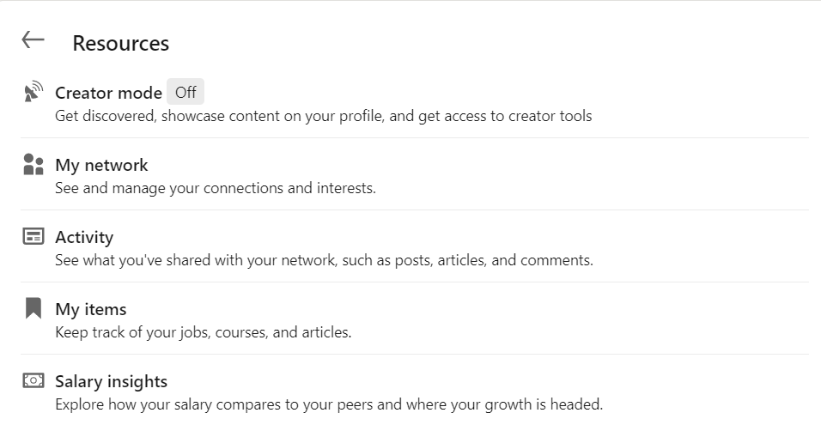
Task: Open the My items heading
Action: (90, 309)
